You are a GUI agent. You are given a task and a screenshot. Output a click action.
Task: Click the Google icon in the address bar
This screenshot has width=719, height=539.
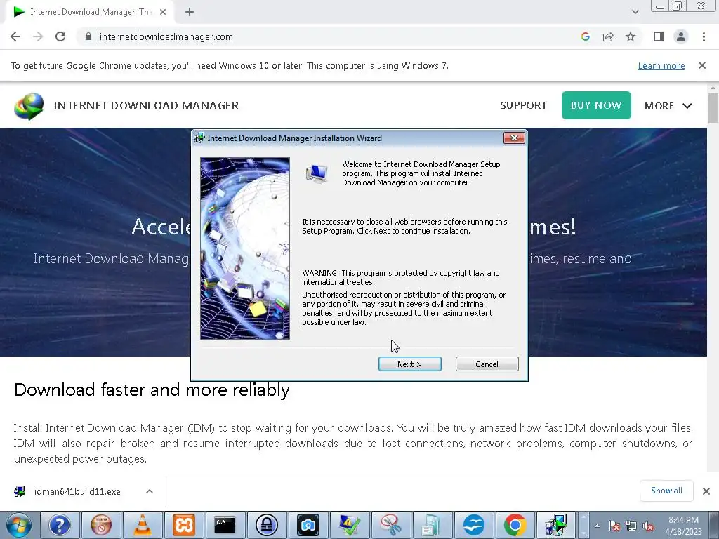pos(585,36)
